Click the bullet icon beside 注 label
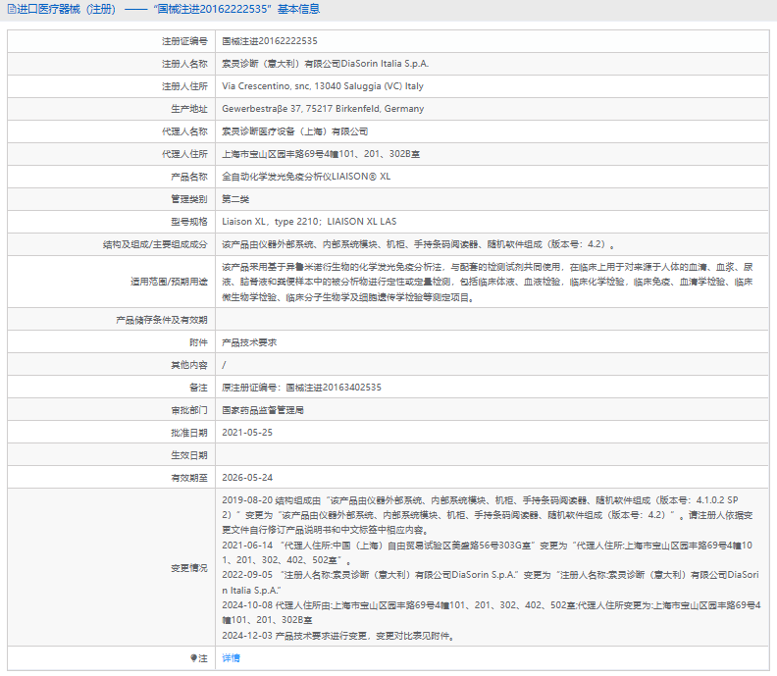777x676 pixels. point(193,658)
